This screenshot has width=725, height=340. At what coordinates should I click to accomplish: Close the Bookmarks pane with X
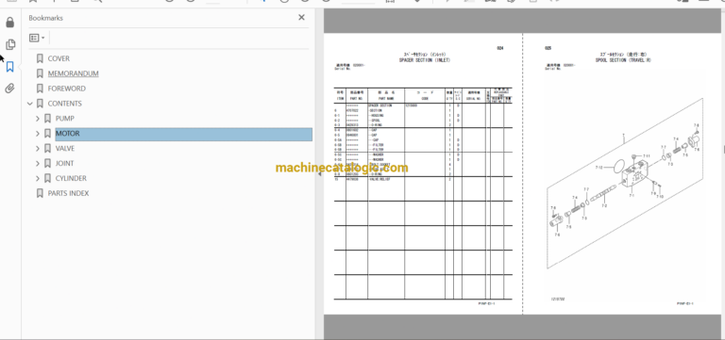(x=301, y=18)
